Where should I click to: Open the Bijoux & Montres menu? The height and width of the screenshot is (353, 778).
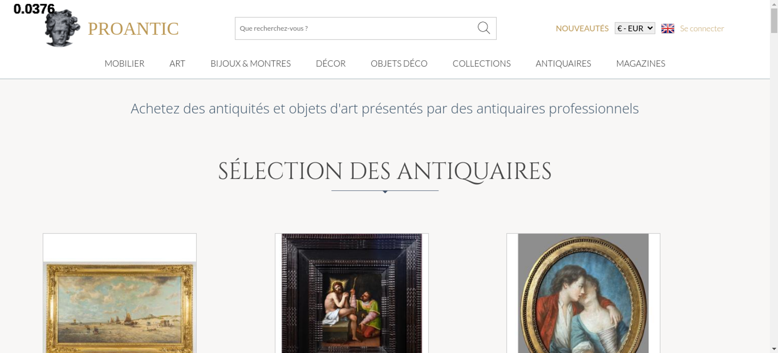pyautogui.click(x=251, y=63)
